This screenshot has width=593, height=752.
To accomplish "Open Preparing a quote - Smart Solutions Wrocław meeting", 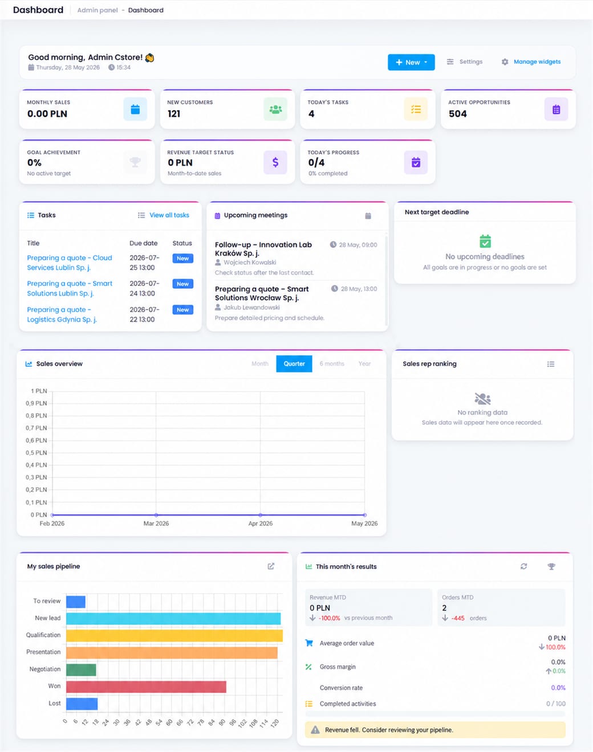I will tap(262, 293).
